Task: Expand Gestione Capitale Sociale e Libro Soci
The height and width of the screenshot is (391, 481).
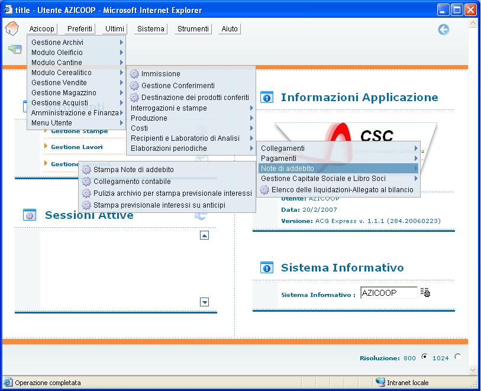Action: [338, 179]
